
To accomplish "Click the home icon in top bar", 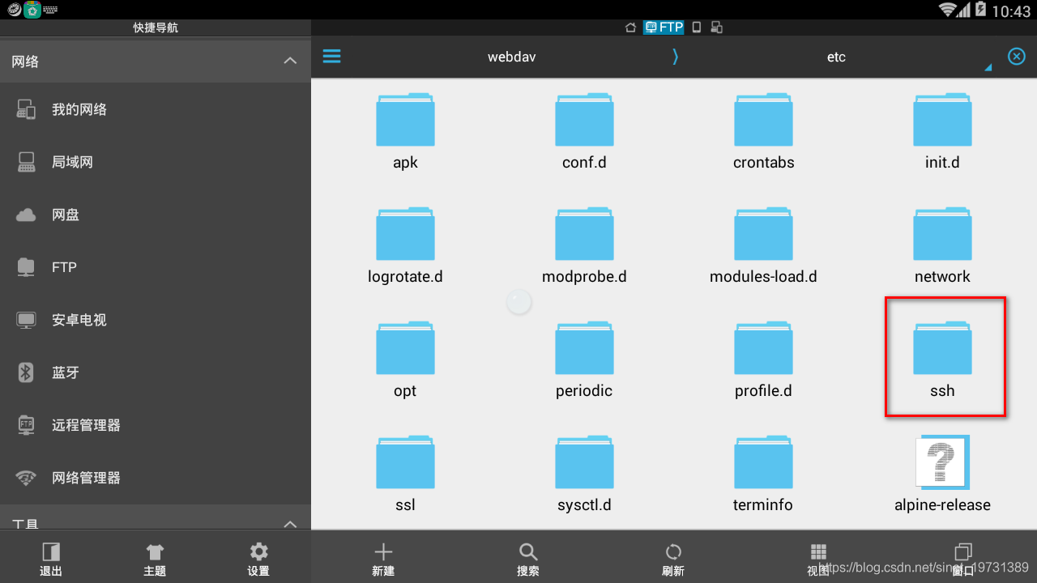I will (x=630, y=28).
